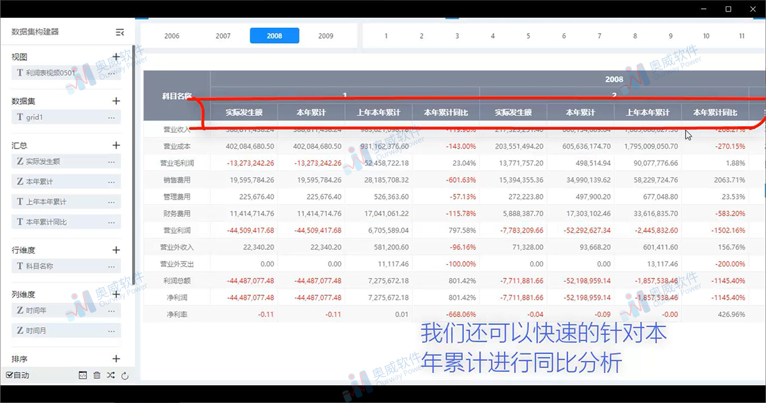Open more options for 本年累计 field
Viewport: 766px width, 403px height.
point(112,182)
